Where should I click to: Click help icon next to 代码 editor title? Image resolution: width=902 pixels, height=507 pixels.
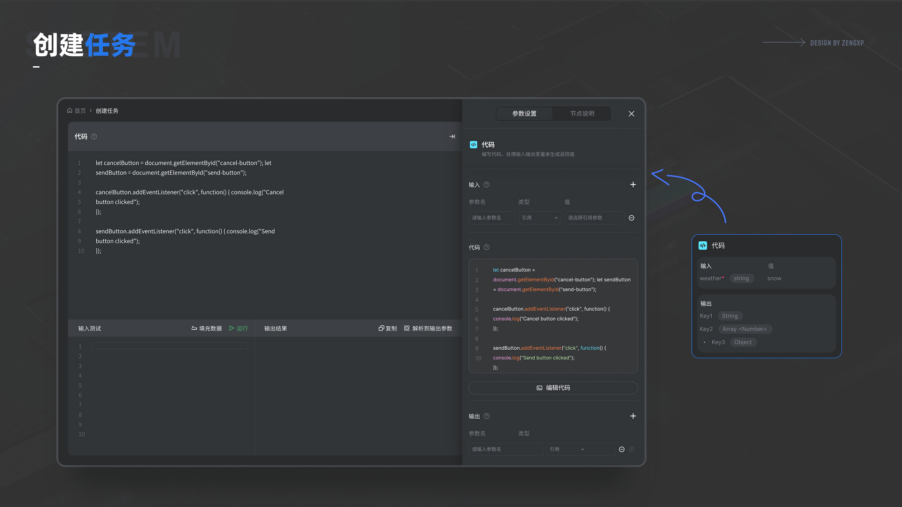coord(94,137)
